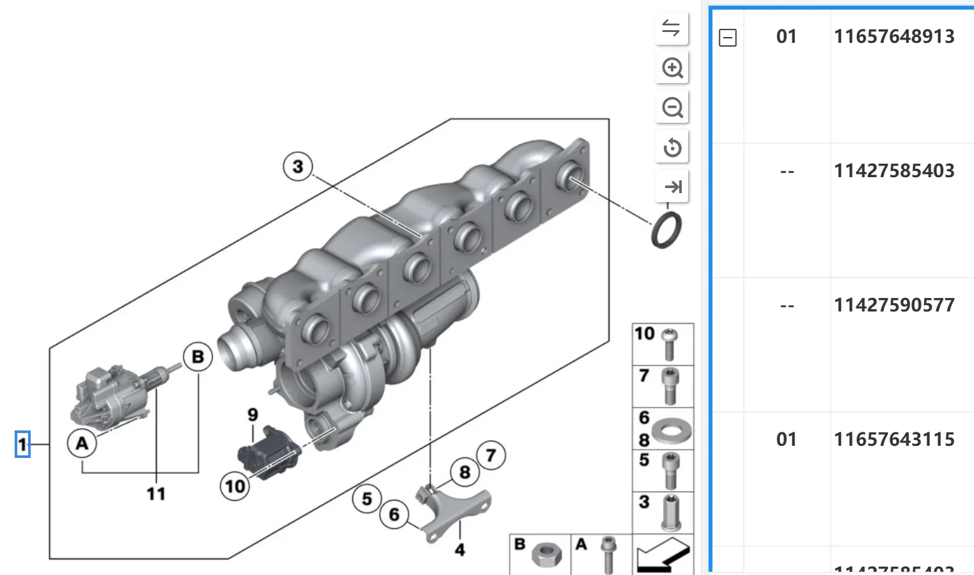Image resolution: width=974 pixels, height=575 pixels.
Task: Select callout circle B near the actuator
Action: click(198, 357)
